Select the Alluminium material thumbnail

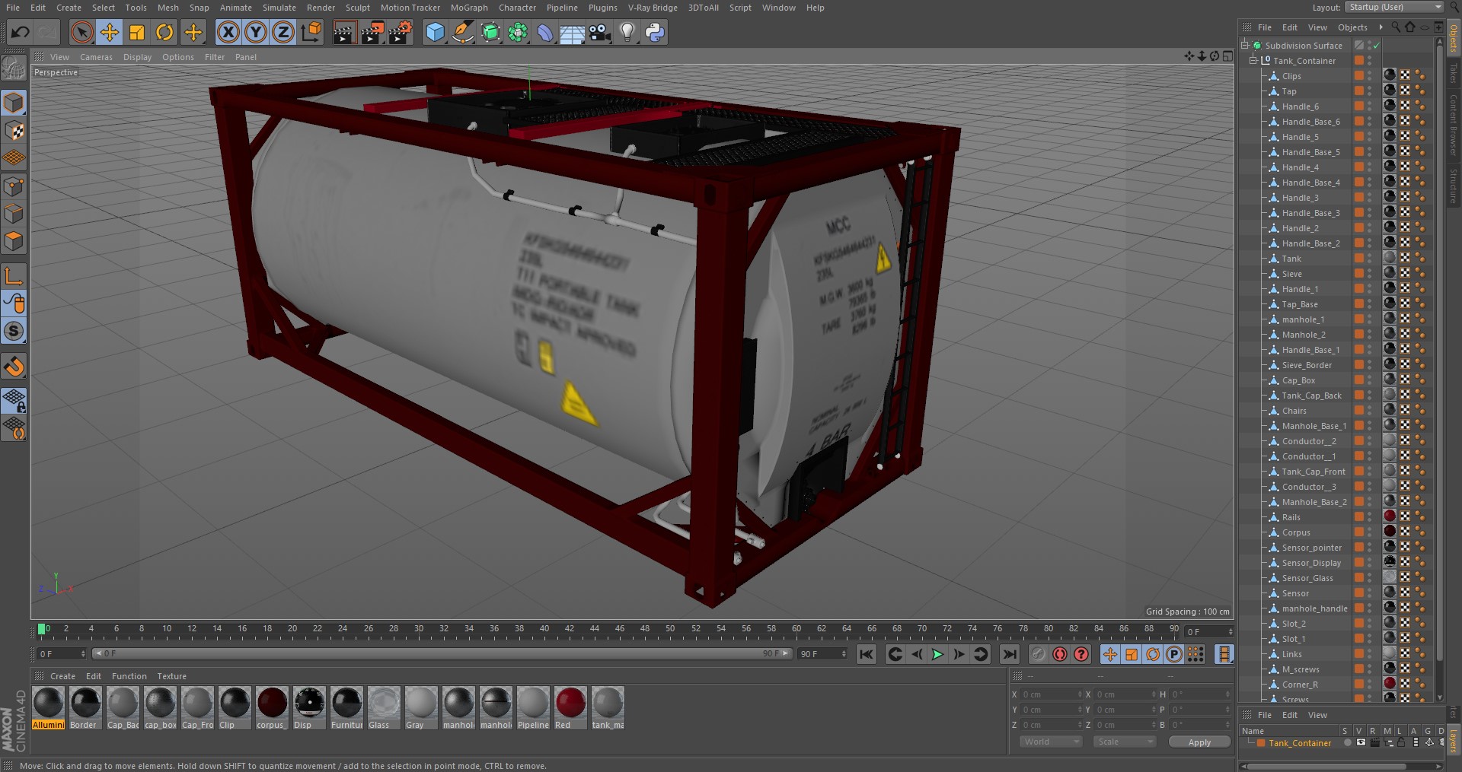pos(49,708)
